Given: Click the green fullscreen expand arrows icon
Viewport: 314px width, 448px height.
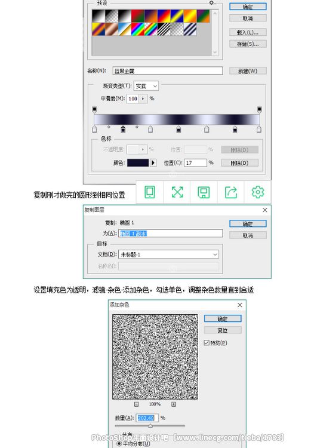Looking at the screenshot, I should [x=177, y=192].
